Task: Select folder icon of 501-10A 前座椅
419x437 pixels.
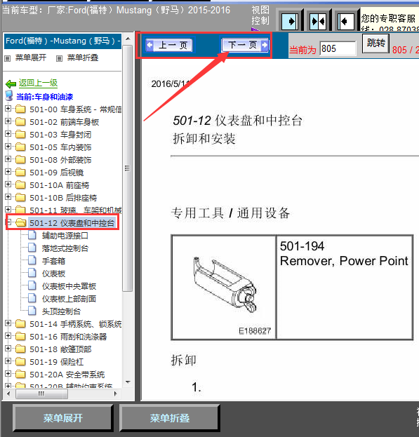Action: pyautogui.click(x=20, y=184)
